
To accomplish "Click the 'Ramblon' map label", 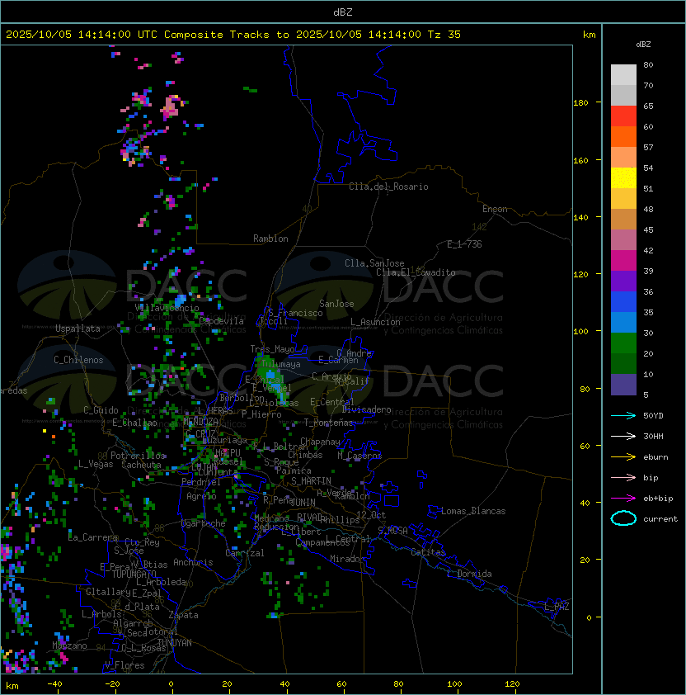I will pos(270,239).
